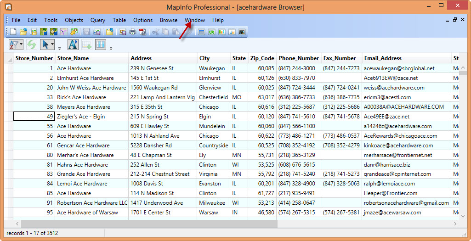The height and width of the screenshot is (241, 471).
Task: Open the Window menu
Action: click(x=195, y=20)
